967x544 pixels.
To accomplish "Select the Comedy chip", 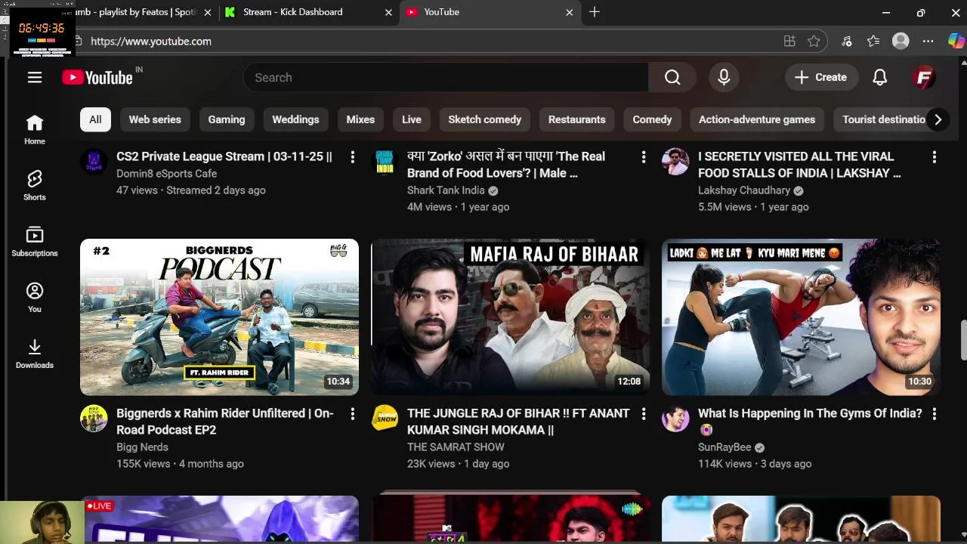I will click(x=652, y=119).
